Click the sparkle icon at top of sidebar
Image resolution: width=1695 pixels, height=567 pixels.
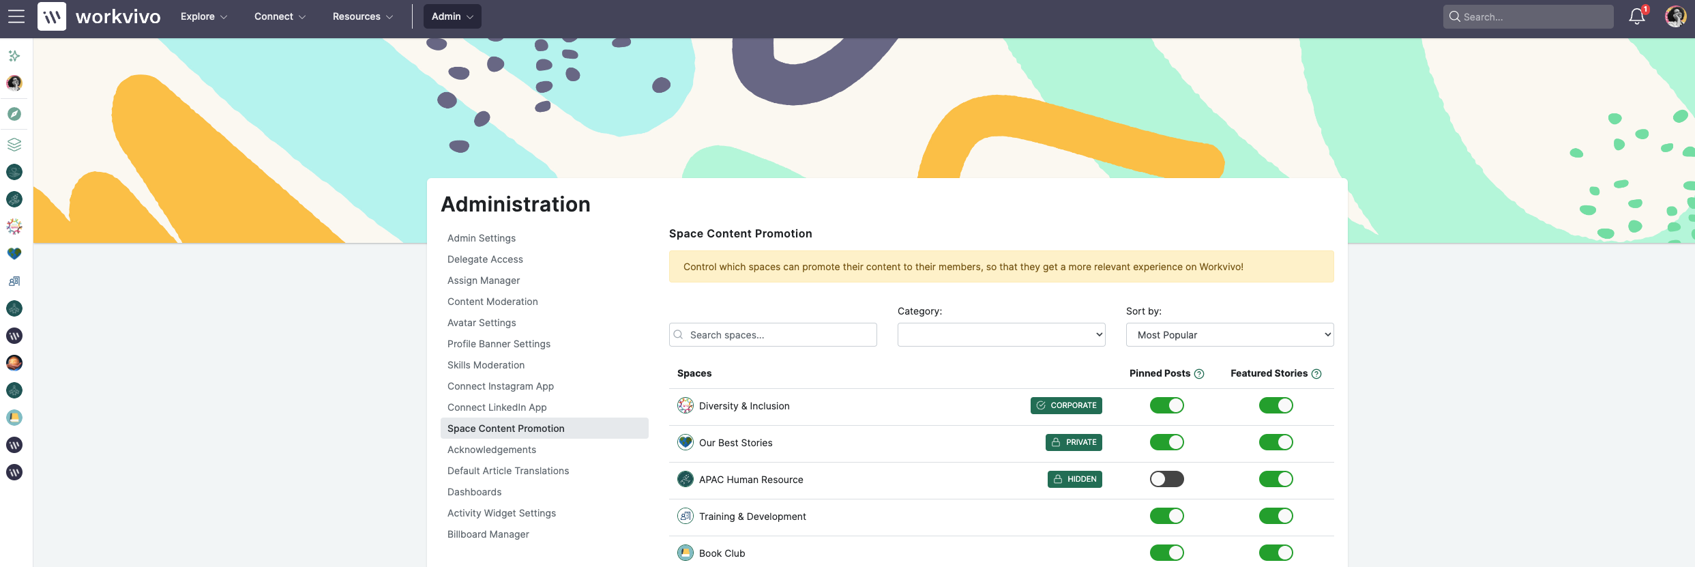coord(14,55)
